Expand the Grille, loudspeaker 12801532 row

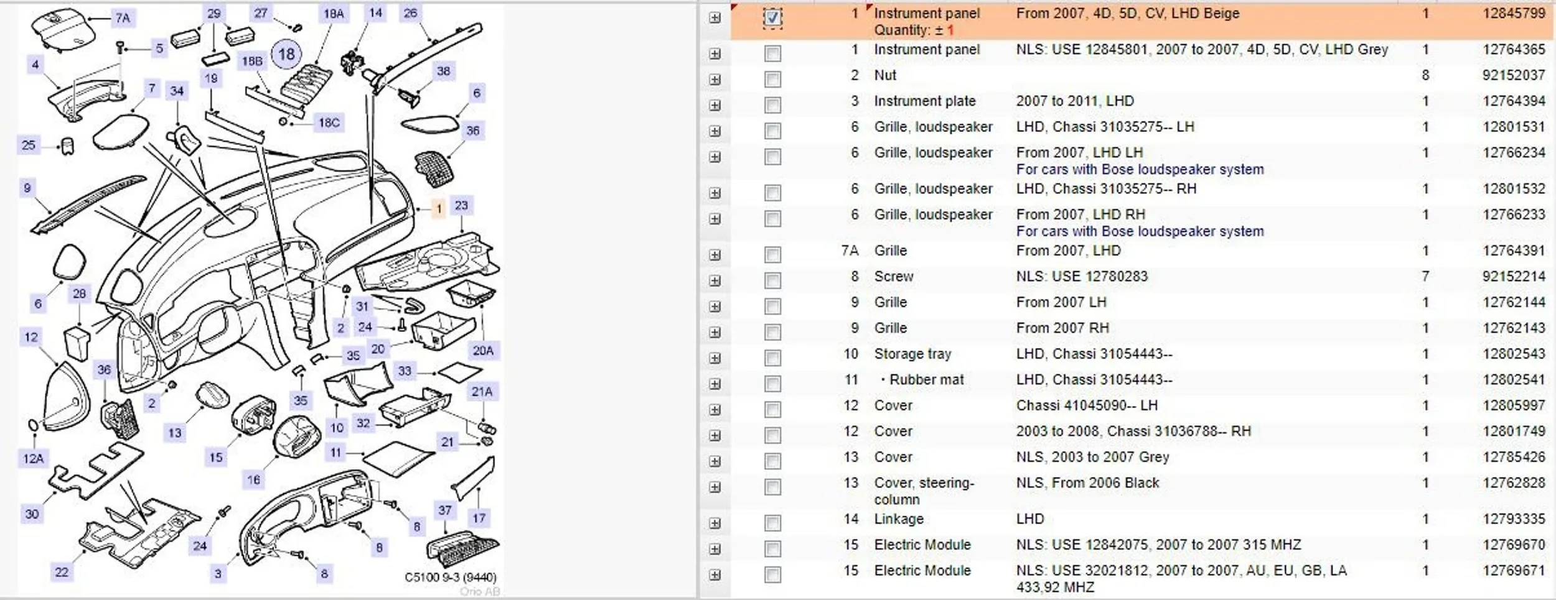pos(715,193)
